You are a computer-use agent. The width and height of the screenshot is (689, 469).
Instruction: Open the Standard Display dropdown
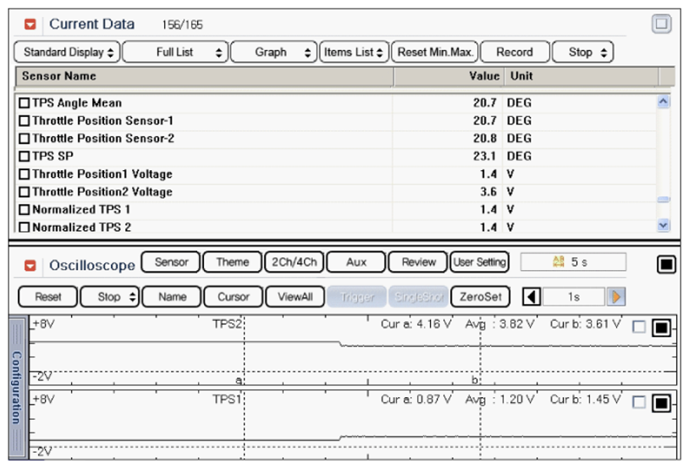coord(69,52)
